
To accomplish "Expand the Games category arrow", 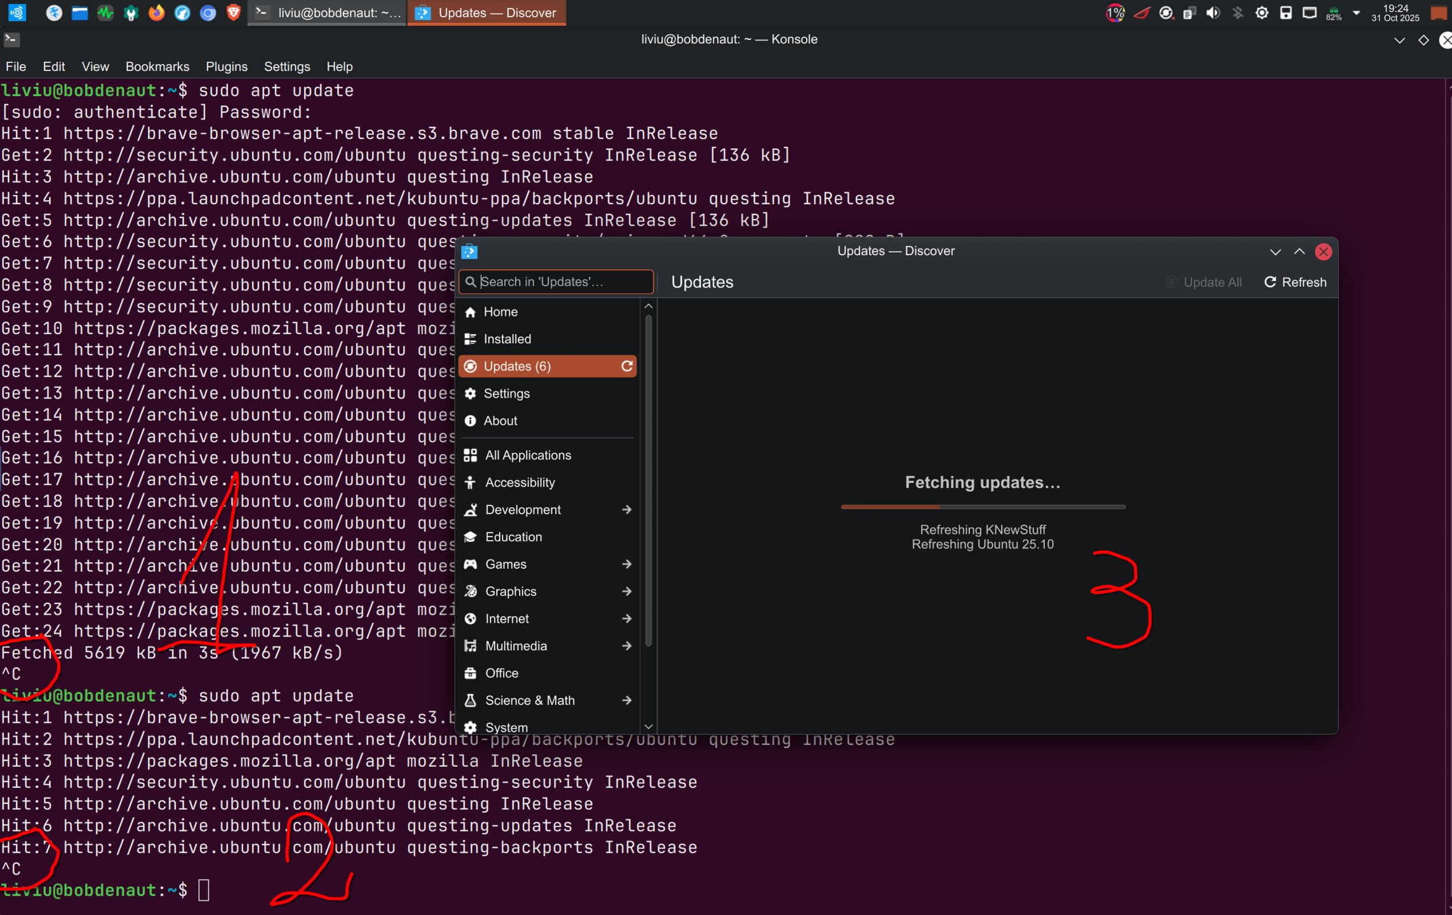I will (x=627, y=564).
